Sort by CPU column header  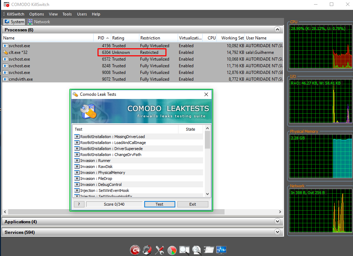click(x=210, y=38)
